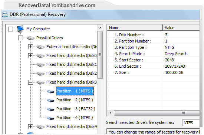Screen dimensions: 204x135
Task: Select Partition - 1 ( NTFS ) entry
Action: coord(75,91)
